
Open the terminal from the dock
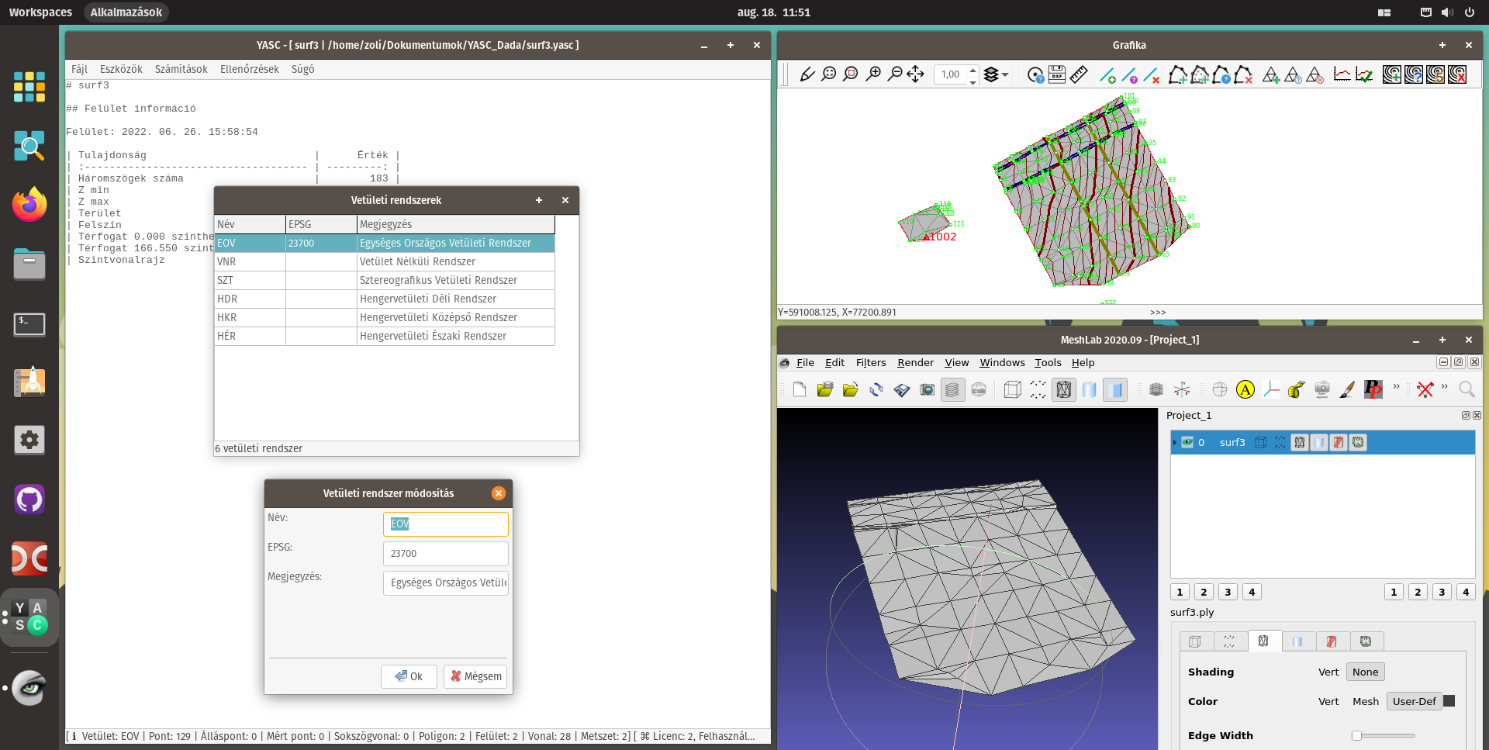[x=29, y=324]
